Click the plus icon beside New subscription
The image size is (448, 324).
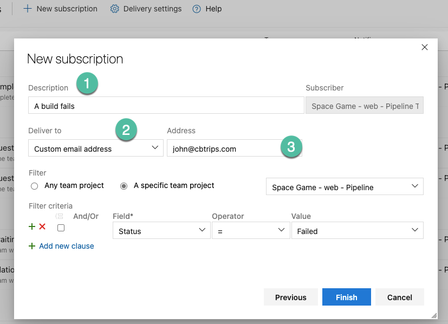tap(28, 9)
